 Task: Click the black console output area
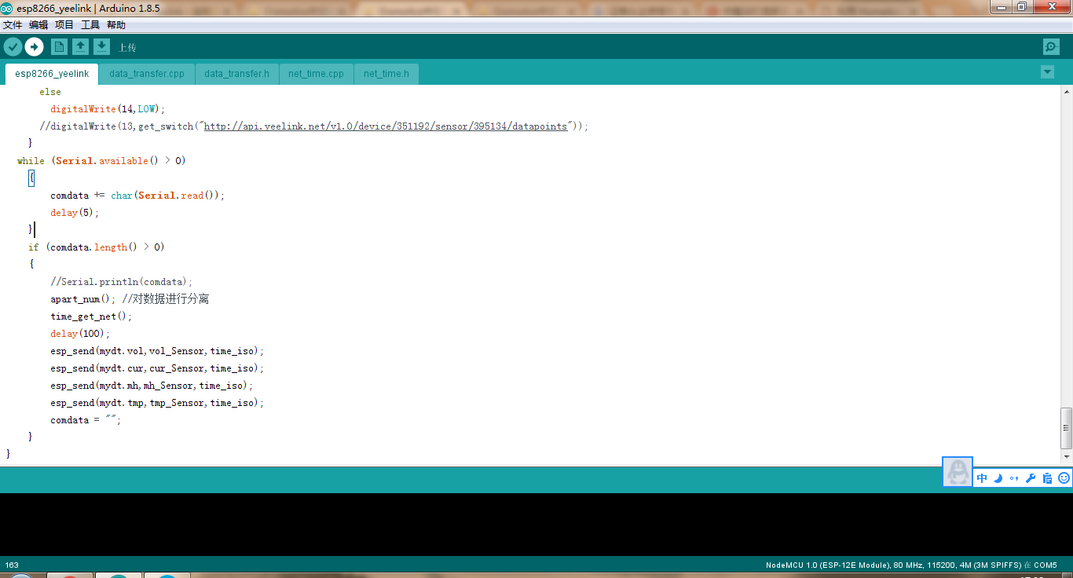pos(536,525)
